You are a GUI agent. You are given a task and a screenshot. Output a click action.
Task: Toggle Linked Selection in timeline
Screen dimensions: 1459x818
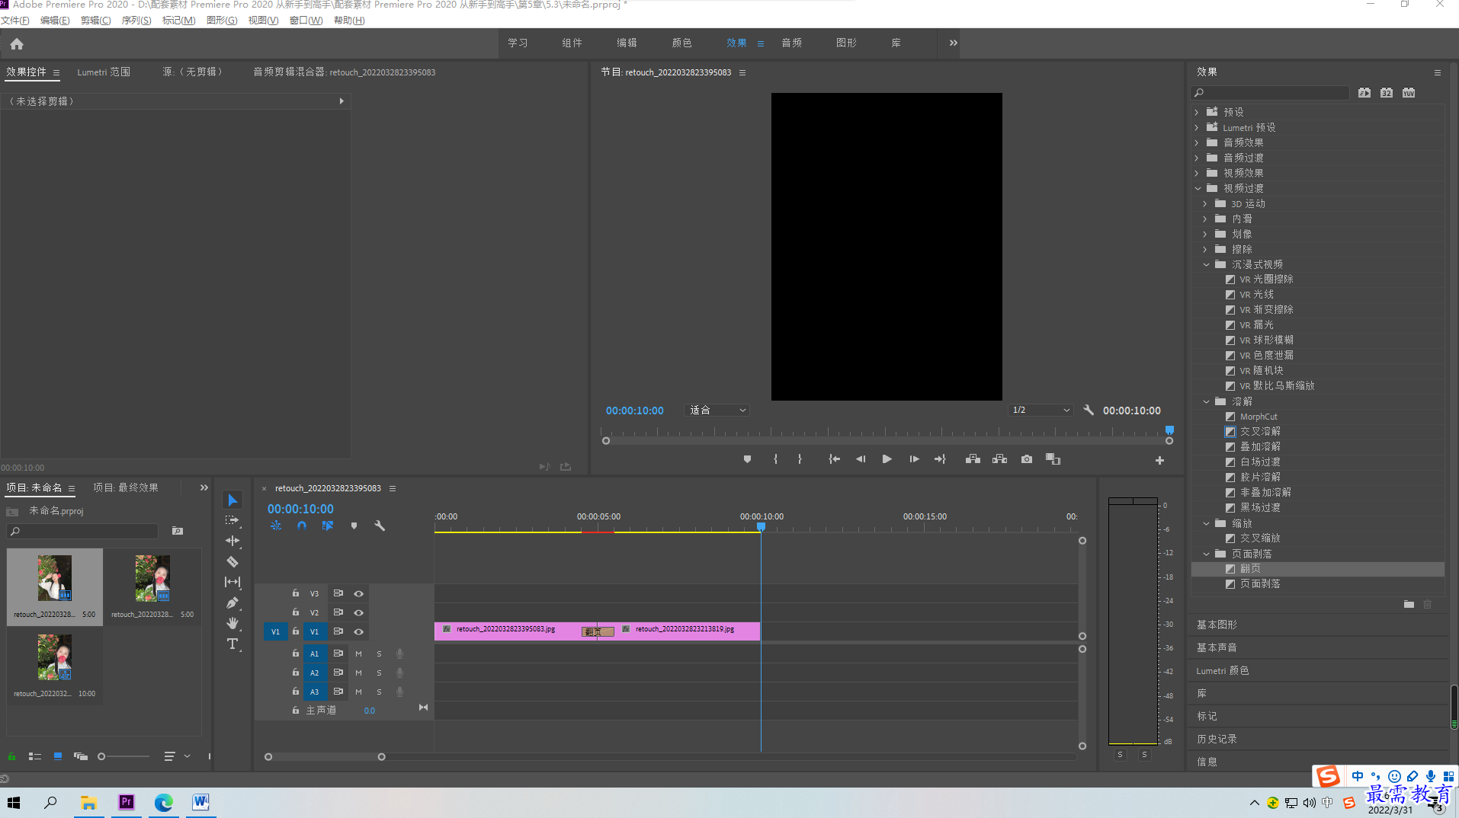click(x=328, y=526)
